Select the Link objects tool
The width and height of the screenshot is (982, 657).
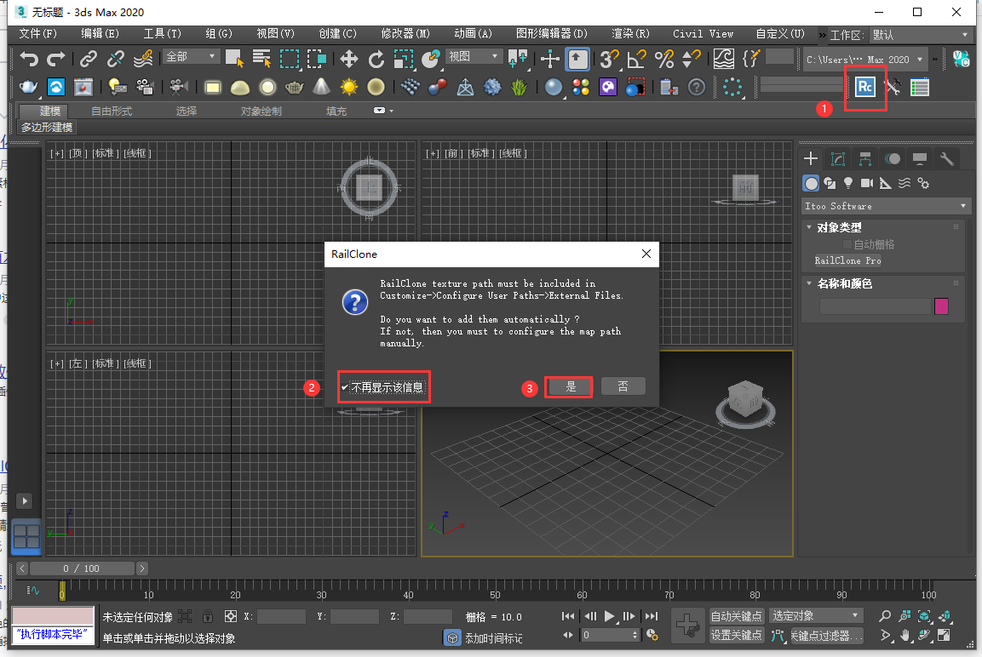(89, 60)
